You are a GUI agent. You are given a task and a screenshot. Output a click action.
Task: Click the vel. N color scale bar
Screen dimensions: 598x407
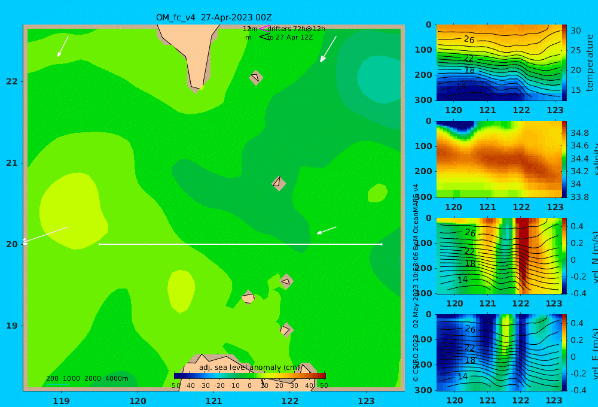pos(564,256)
